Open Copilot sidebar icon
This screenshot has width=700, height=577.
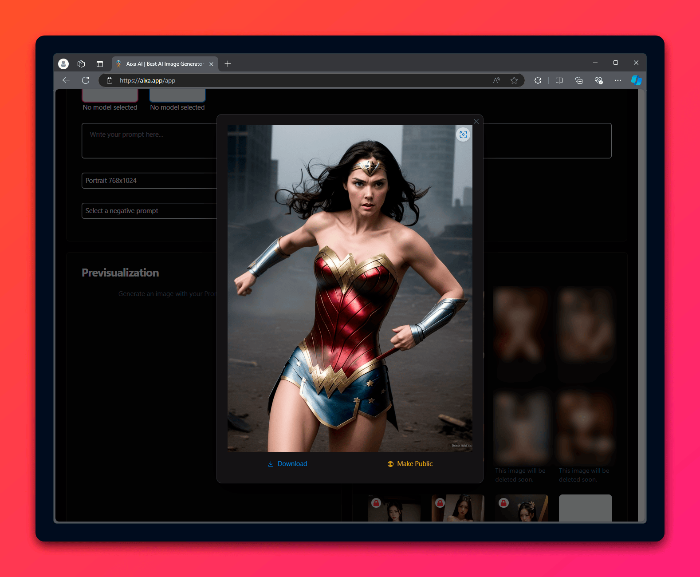(637, 80)
